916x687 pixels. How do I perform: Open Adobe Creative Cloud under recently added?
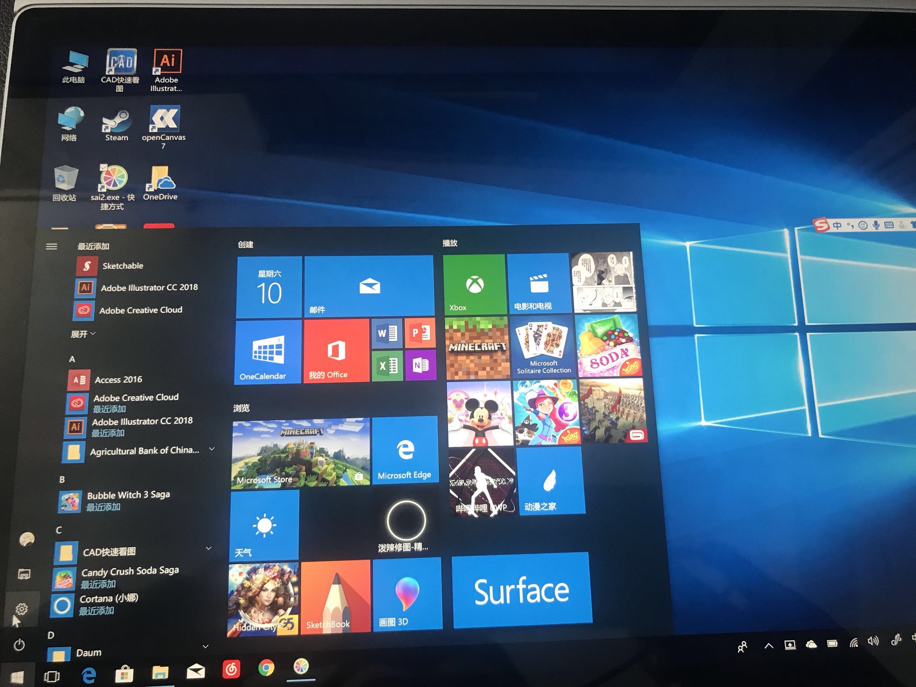(x=128, y=310)
